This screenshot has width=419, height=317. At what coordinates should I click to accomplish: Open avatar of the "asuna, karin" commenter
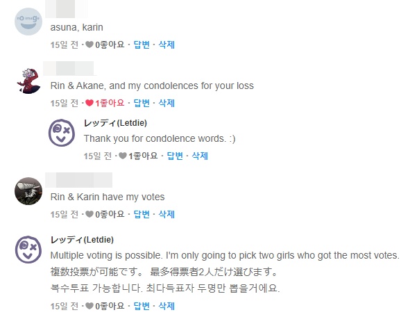28,21
